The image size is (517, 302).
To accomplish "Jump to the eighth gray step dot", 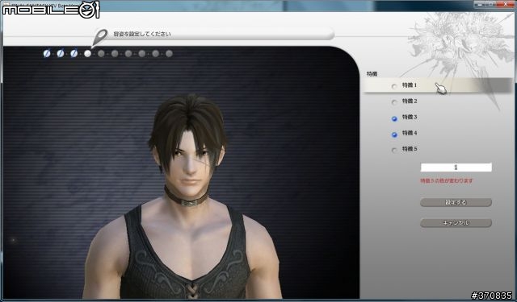I will 142,54.
